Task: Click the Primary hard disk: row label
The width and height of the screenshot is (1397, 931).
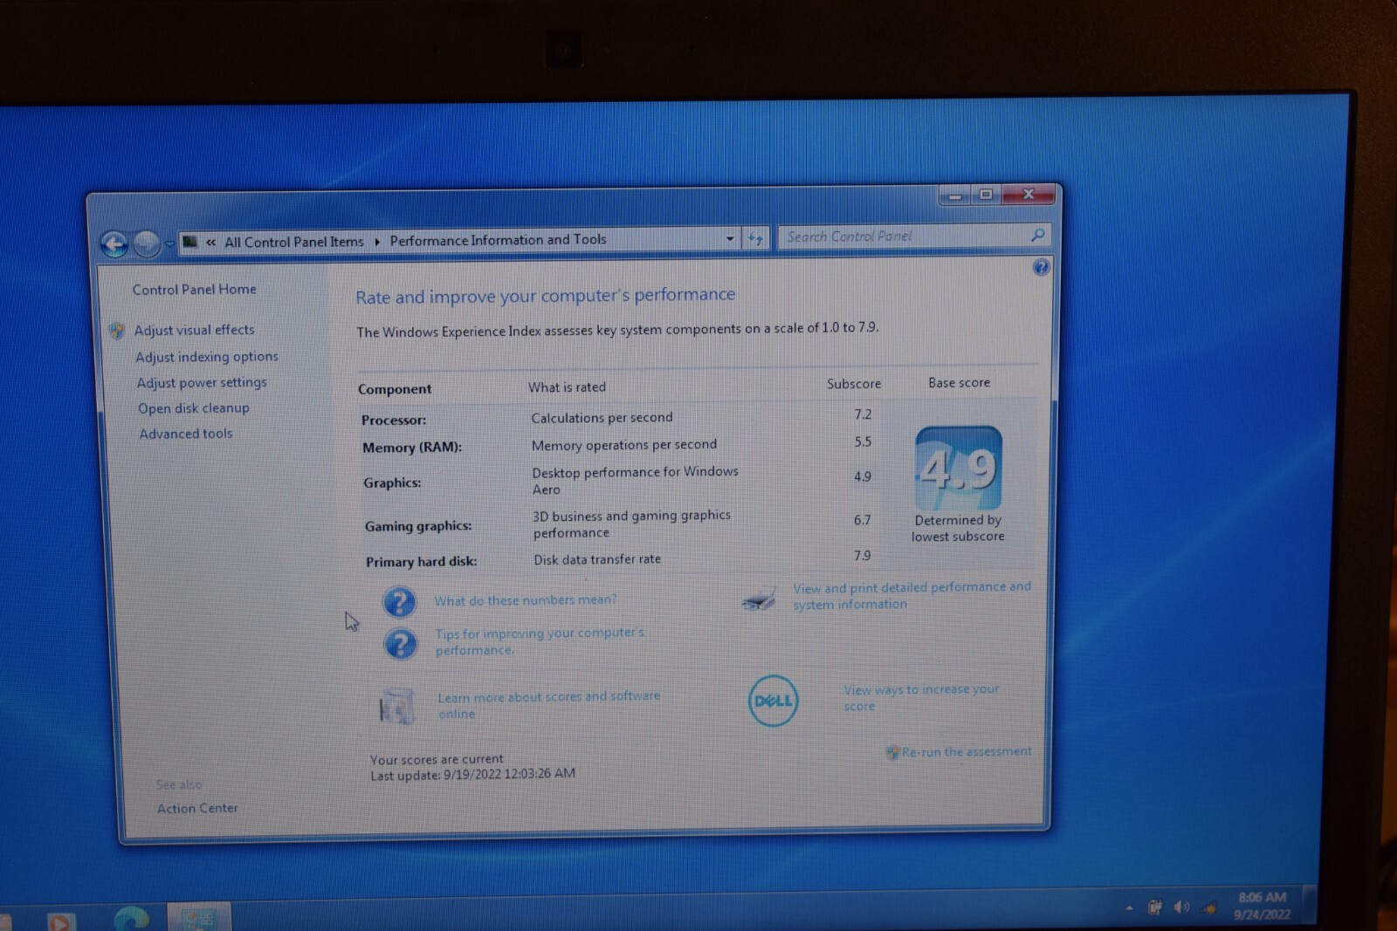Action: pyautogui.click(x=421, y=562)
